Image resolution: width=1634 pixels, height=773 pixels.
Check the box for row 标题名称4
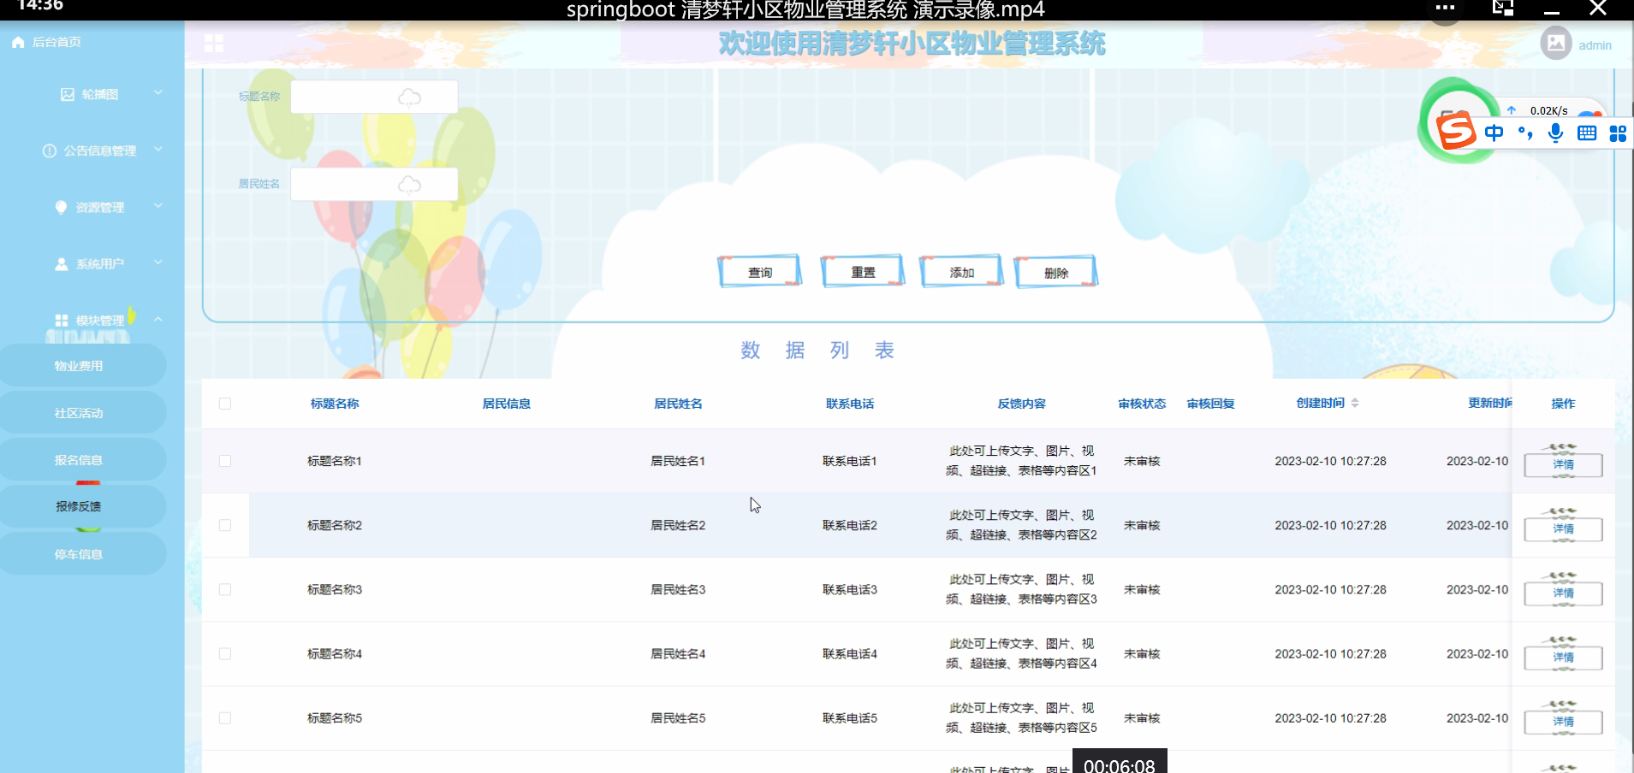pyautogui.click(x=225, y=653)
